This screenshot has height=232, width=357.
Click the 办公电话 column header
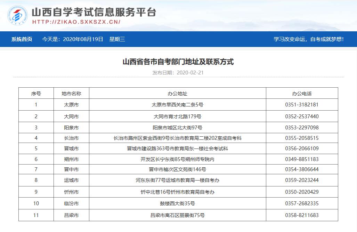tap(302, 93)
